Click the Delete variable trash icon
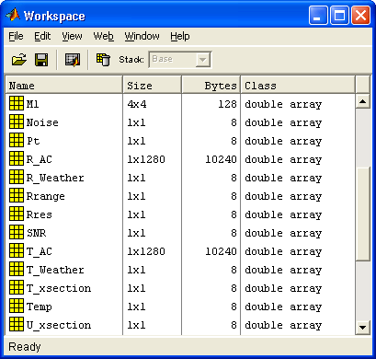Screen dimensions: 376x359 coord(103,59)
